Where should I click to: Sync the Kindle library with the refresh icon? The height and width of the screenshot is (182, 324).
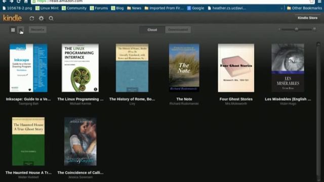[x=31, y=18]
